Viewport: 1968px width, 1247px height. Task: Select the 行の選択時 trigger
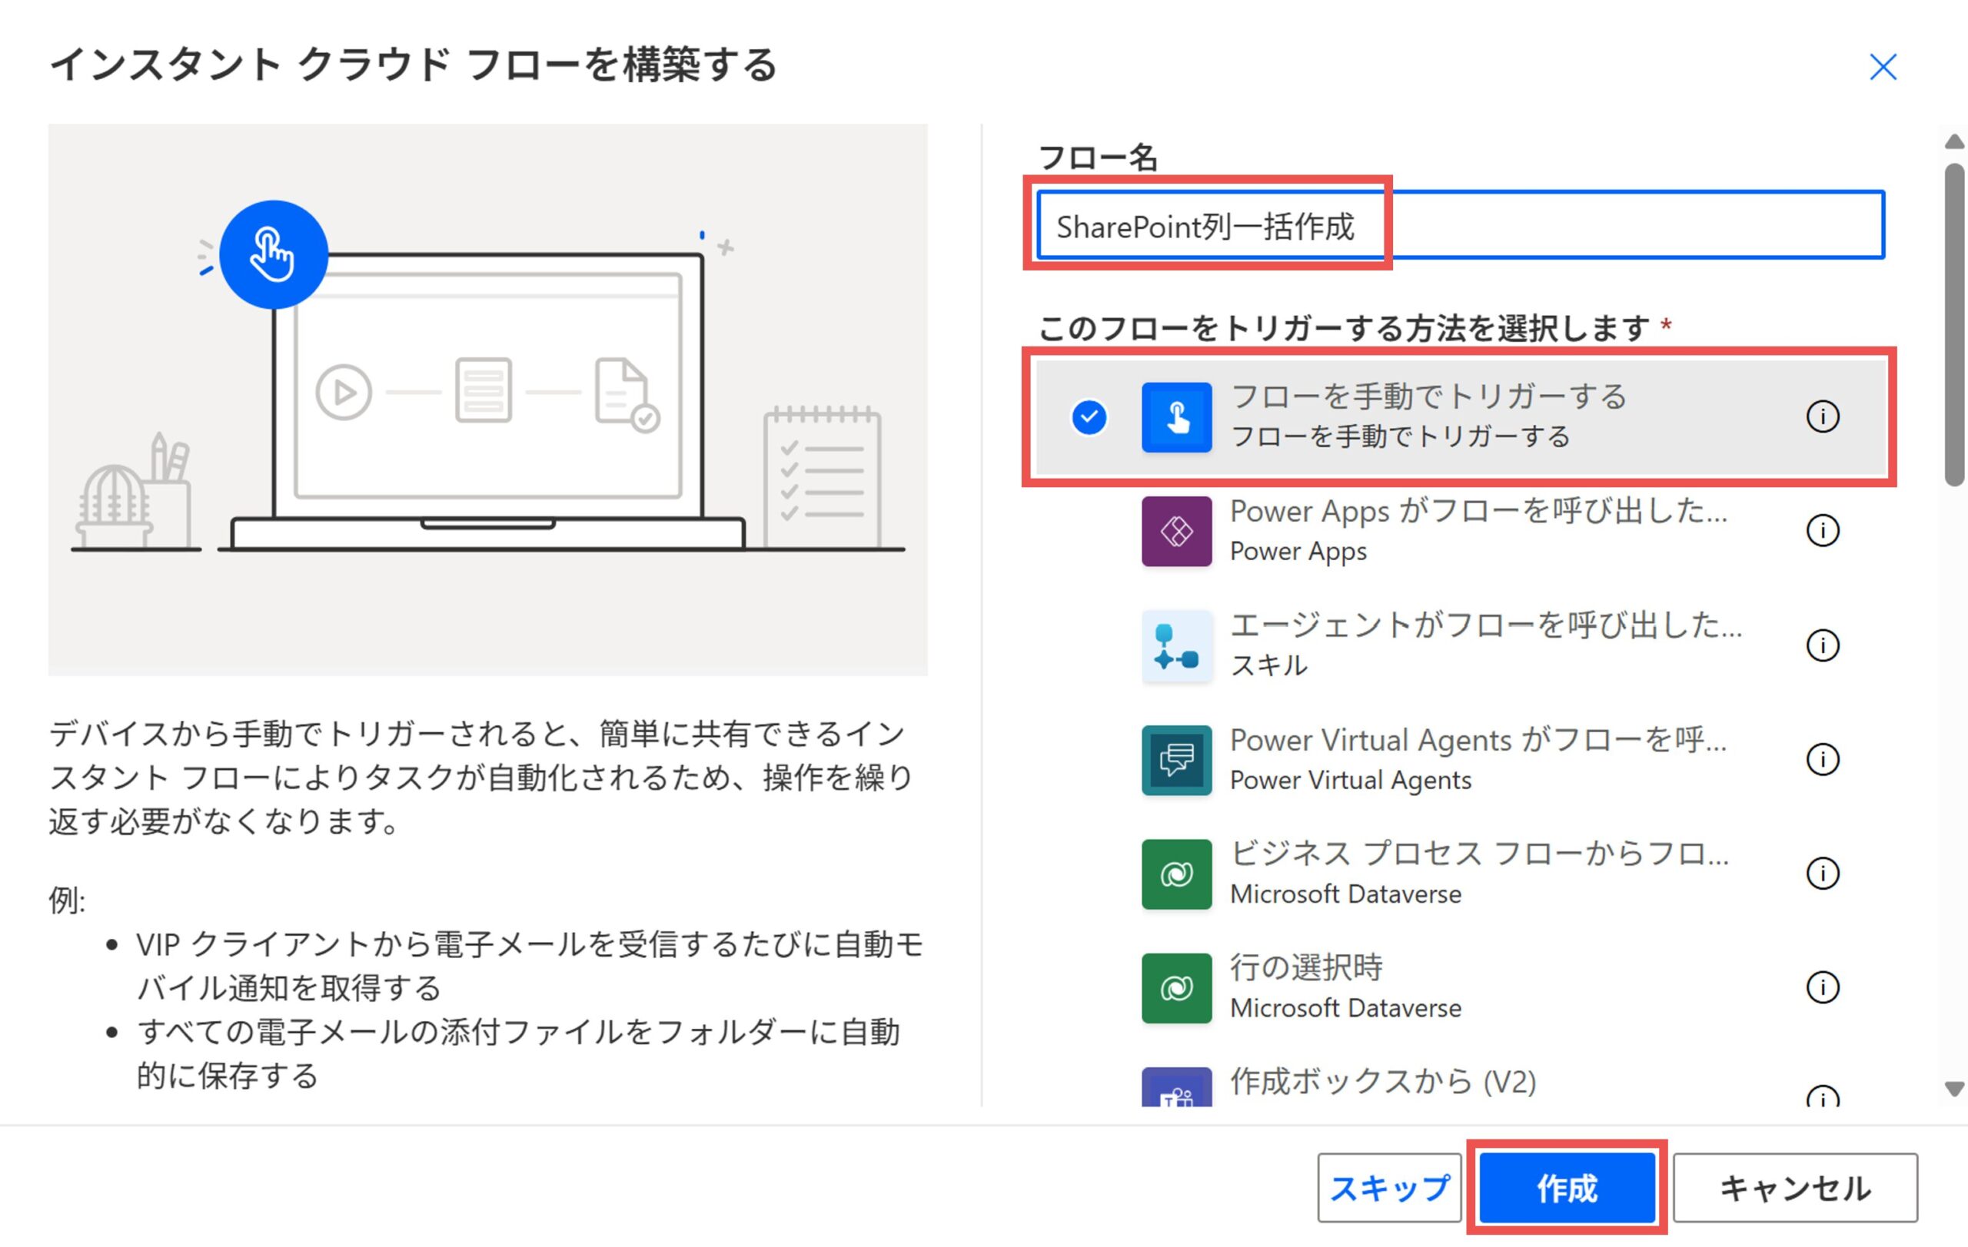click(x=1306, y=969)
